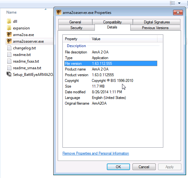Click the Setup_BattlEyeARMA2OA installer icon
Screen dimensions: 188x178
[x=9, y=74]
